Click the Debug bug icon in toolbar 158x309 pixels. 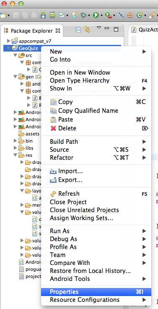tap(84, 15)
